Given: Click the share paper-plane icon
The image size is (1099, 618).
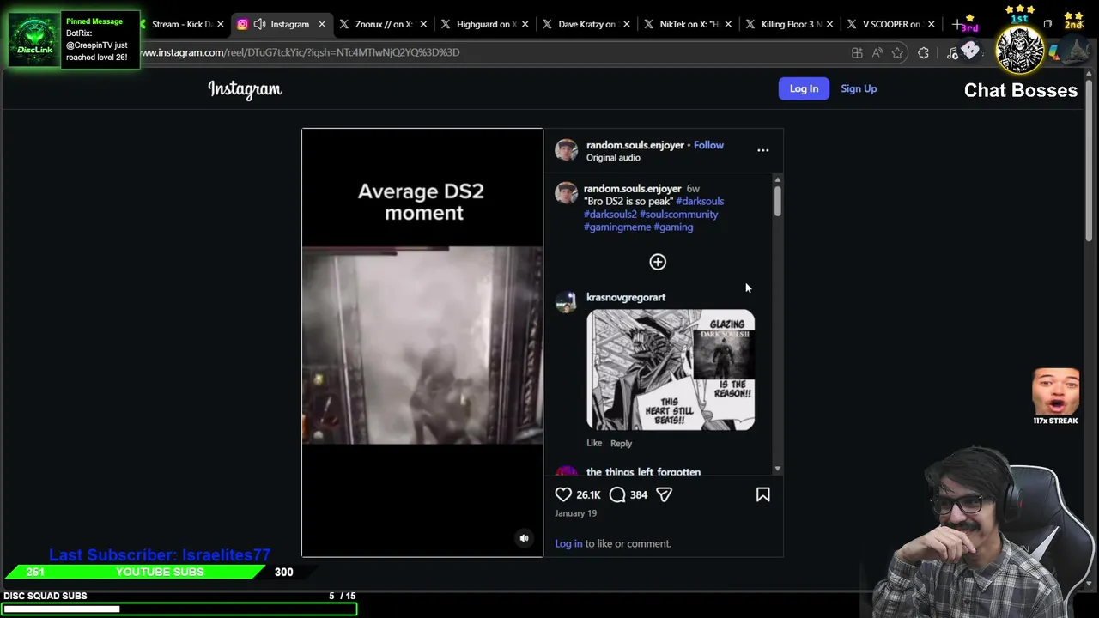Looking at the screenshot, I should click(664, 494).
